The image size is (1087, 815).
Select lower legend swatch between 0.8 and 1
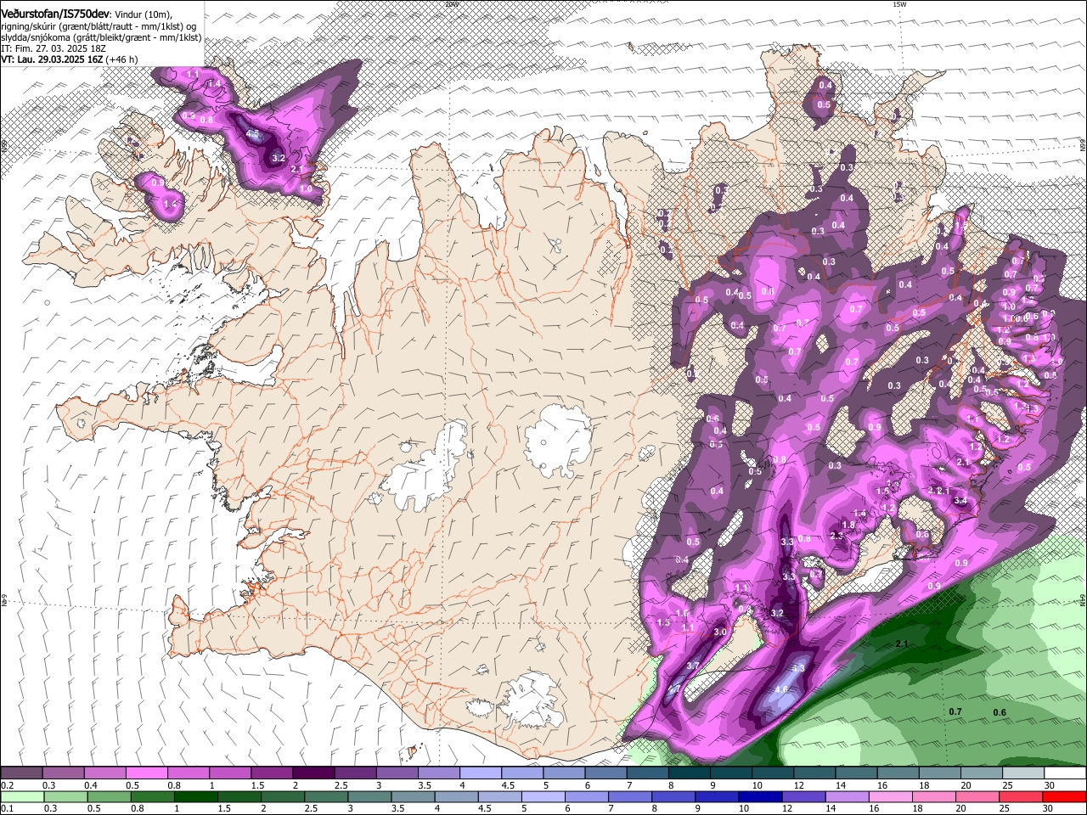pyautogui.click(x=153, y=797)
